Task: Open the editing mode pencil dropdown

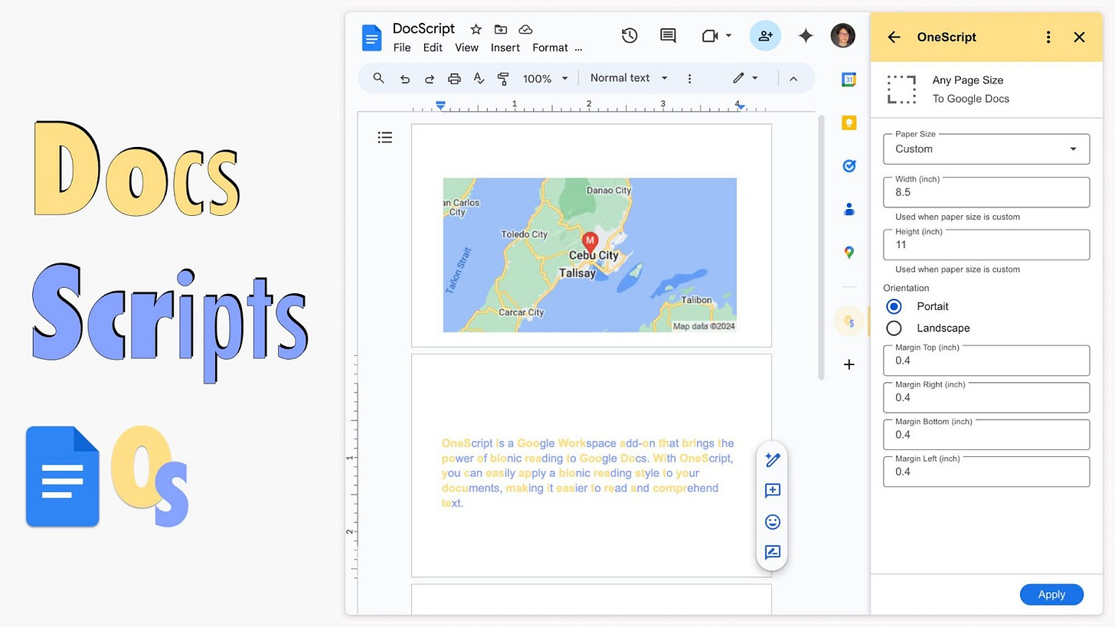Action: [744, 78]
